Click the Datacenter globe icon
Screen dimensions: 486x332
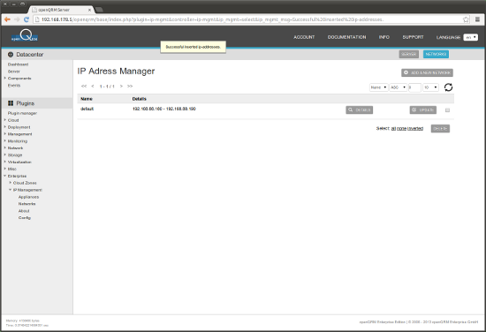coord(11,55)
